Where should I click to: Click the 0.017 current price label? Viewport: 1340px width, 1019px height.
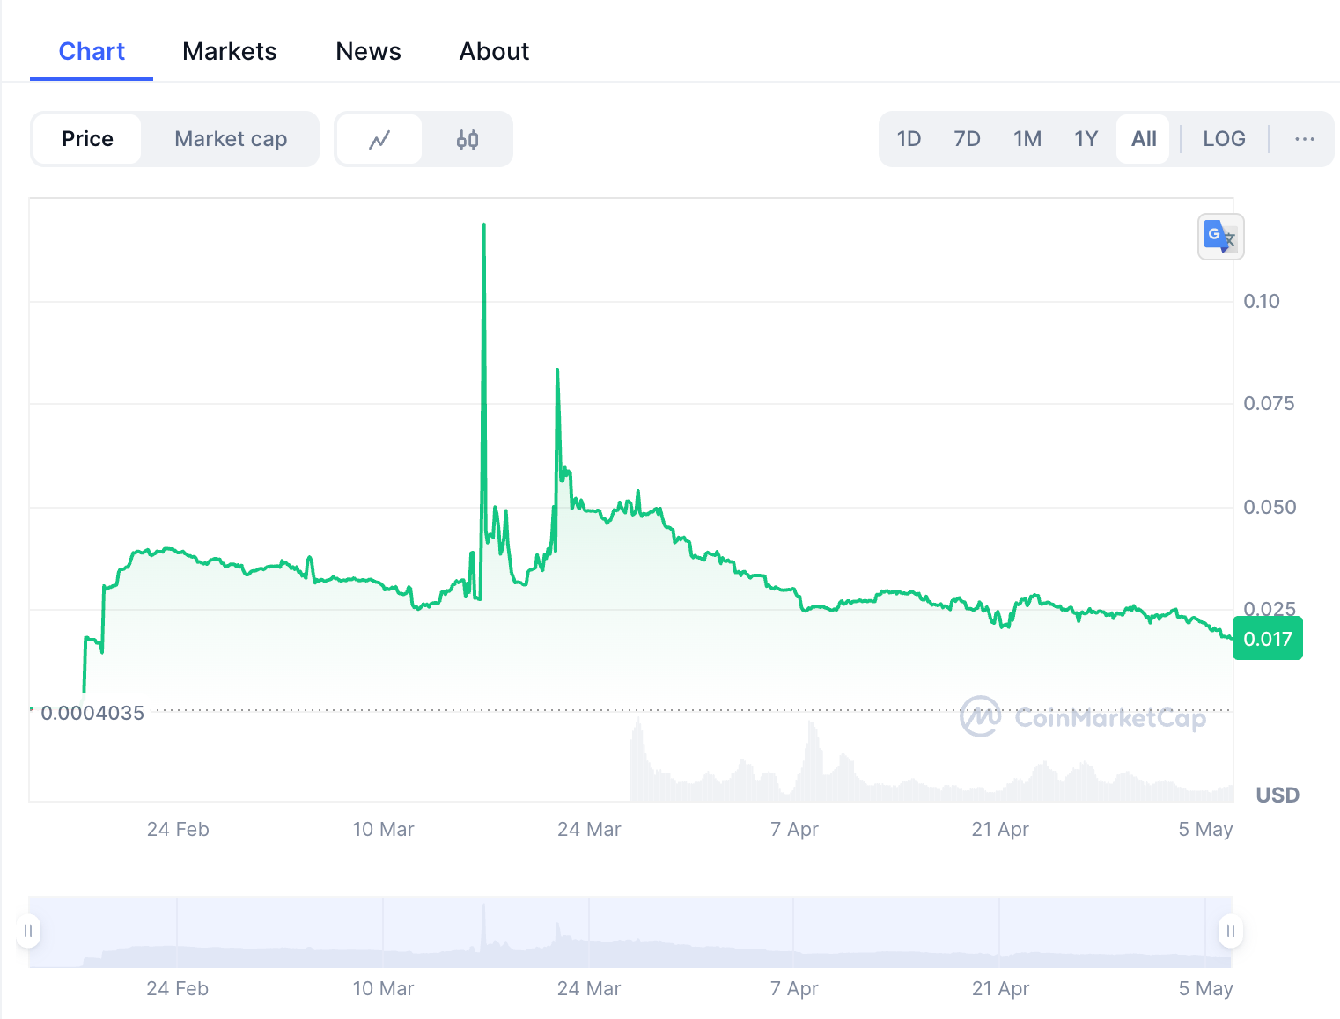click(x=1267, y=639)
